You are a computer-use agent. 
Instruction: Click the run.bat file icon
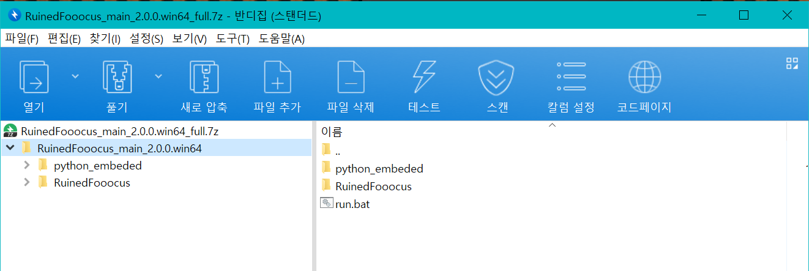(326, 204)
